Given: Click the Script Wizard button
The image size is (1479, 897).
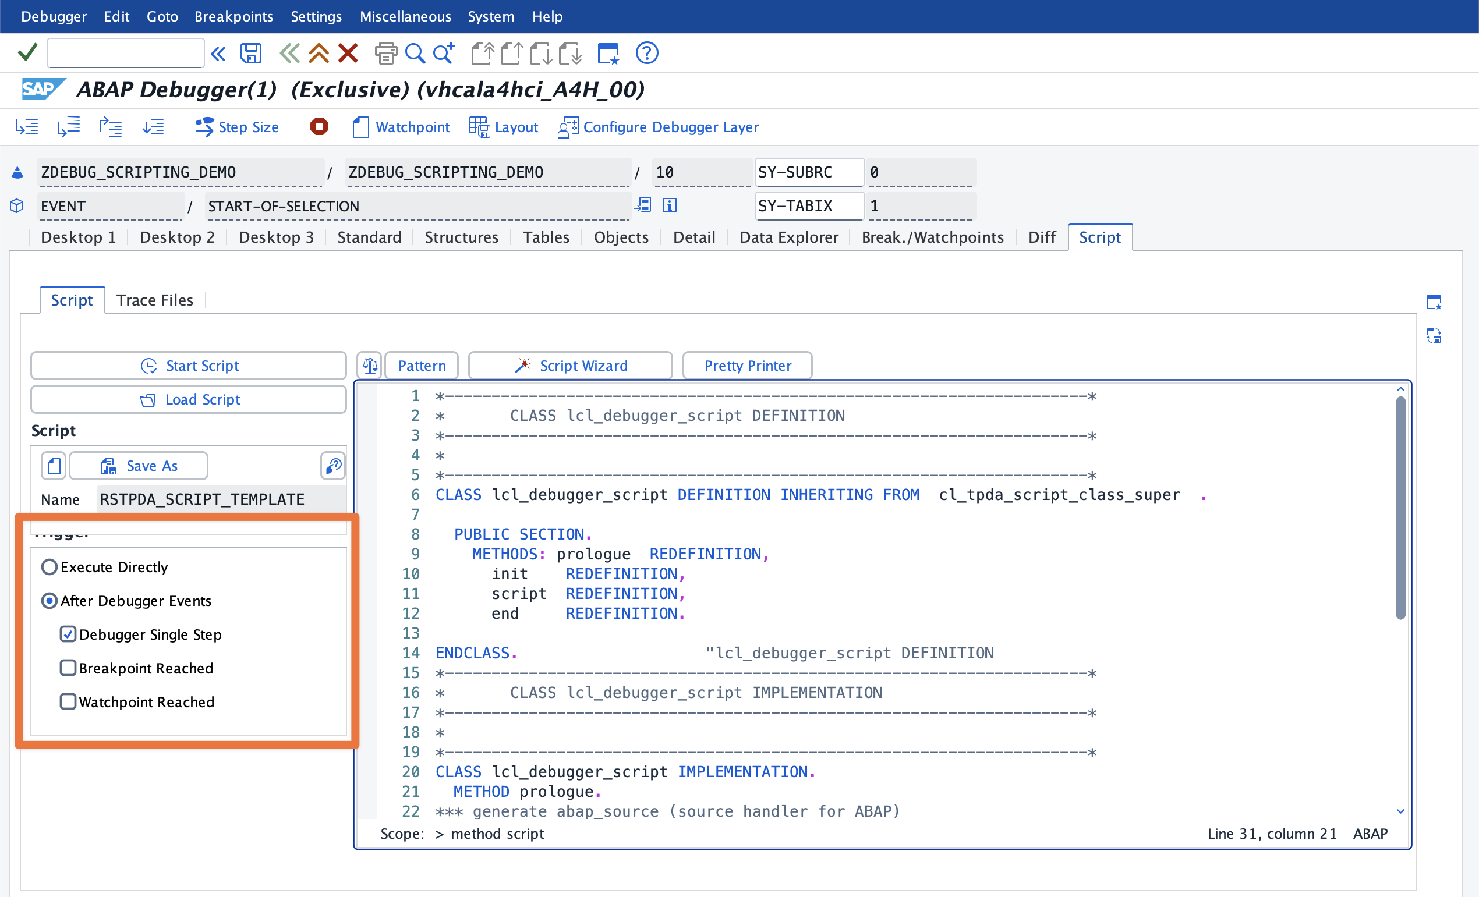Looking at the screenshot, I should pyautogui.click(x=570, y=366).
